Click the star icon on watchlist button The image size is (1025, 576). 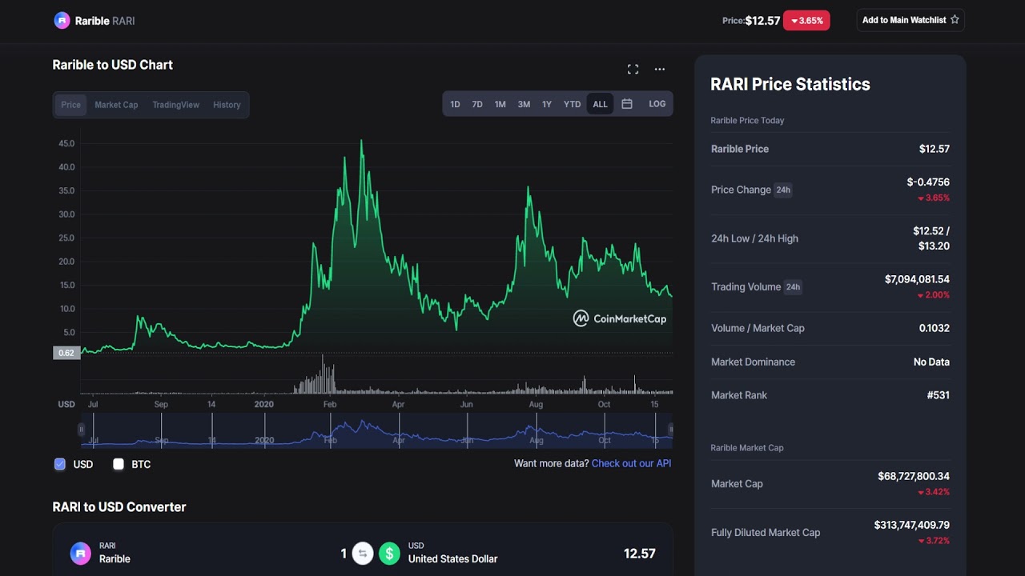[x=955, y=20]
